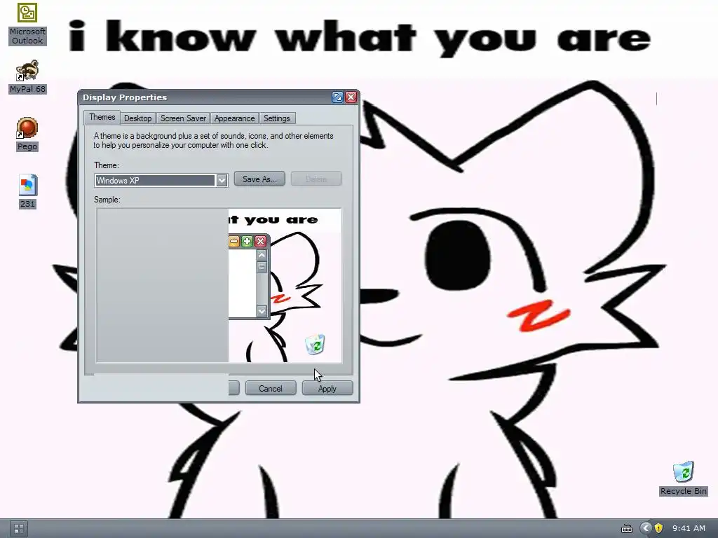Image resolution: width=718 pixels, height=538 pixels.
Task: Click the Cancel button
Action: pos(271,388)
